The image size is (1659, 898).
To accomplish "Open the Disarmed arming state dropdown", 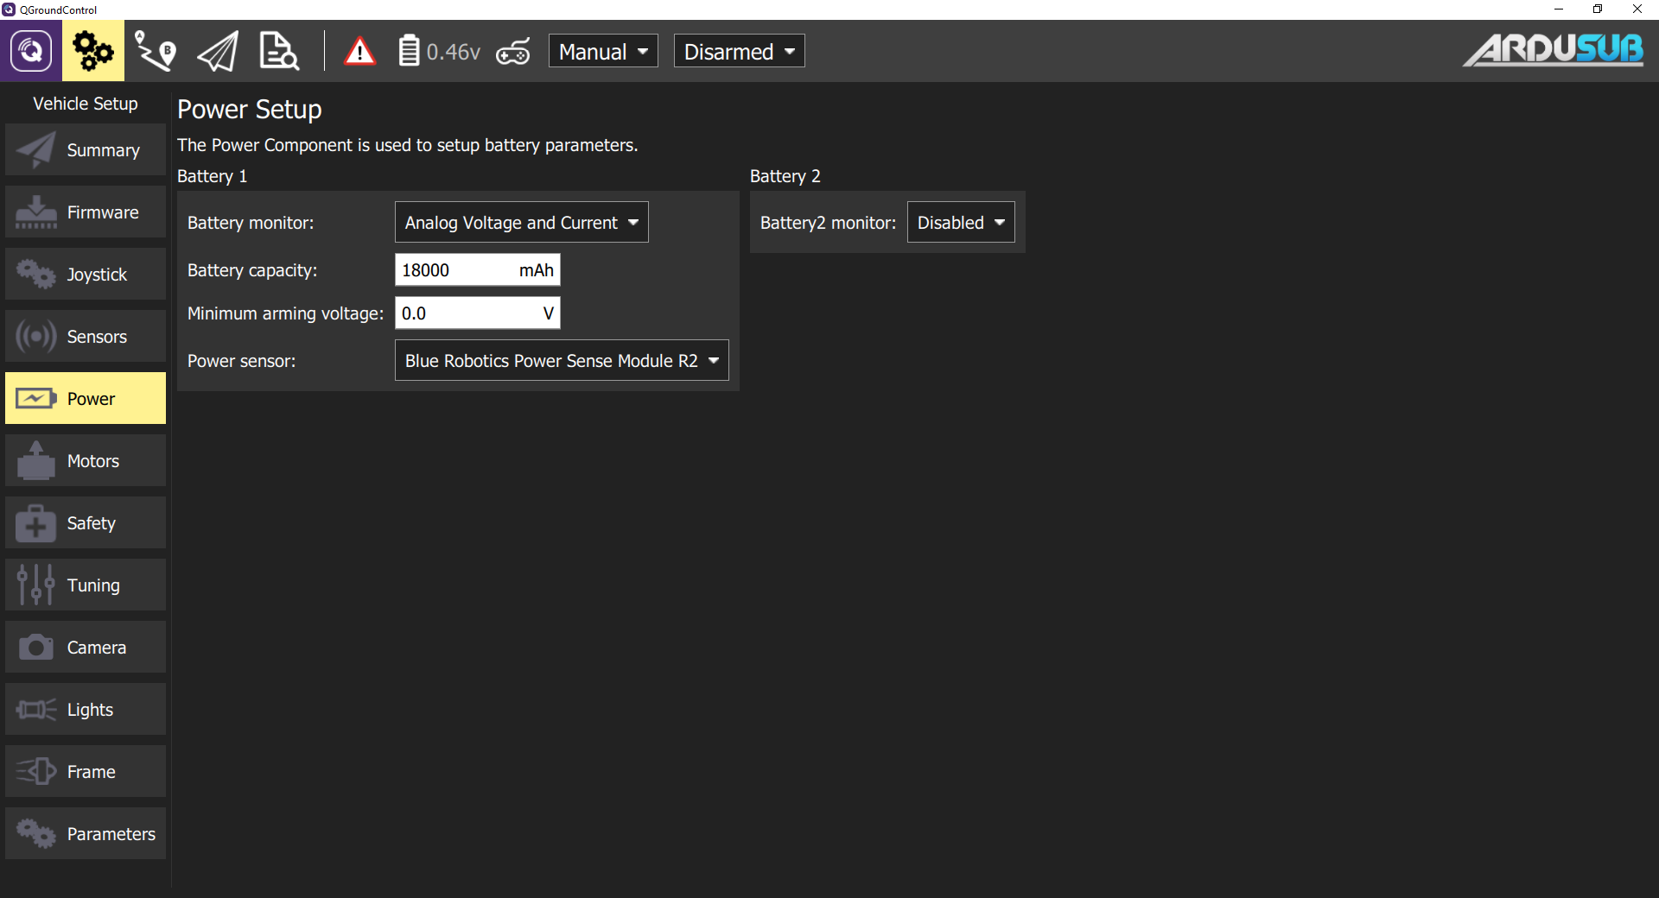I will (x=739, y=52).
